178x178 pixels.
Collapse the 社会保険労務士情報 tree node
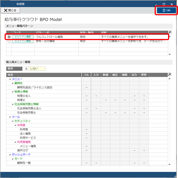13,104
